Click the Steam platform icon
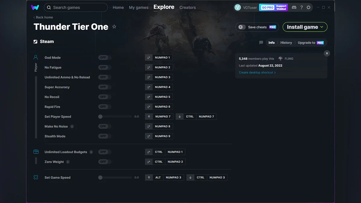The image size is (361, 203). click(35, 42)
